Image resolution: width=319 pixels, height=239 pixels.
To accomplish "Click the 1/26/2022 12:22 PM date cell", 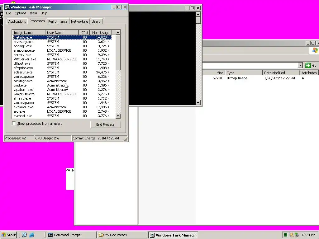I will [279, 78].
